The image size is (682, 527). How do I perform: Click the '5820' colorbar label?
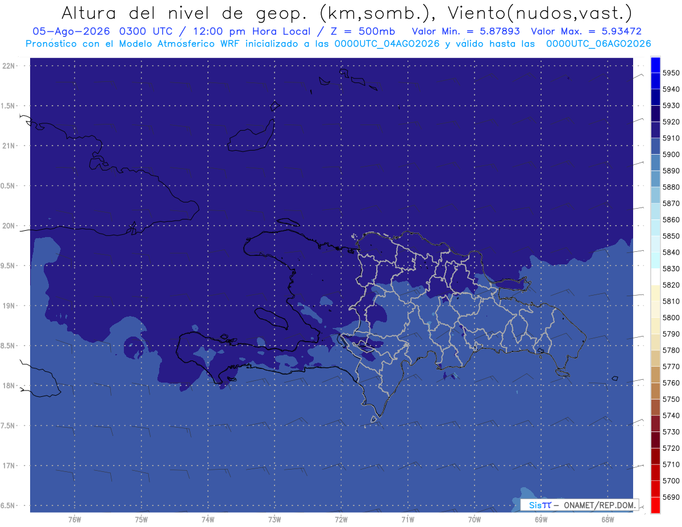(671, 285)
